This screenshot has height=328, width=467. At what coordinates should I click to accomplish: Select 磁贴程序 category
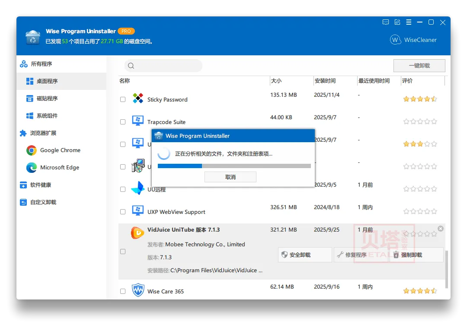[61, 98]
